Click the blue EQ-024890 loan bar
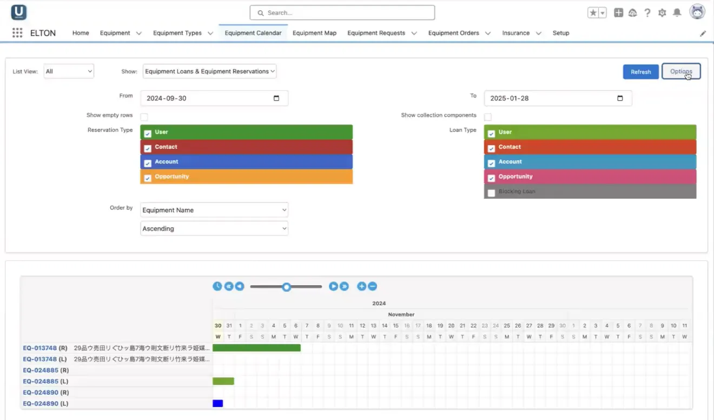Image resolution: width=714 pixels, height=420 pixels. 218,404
